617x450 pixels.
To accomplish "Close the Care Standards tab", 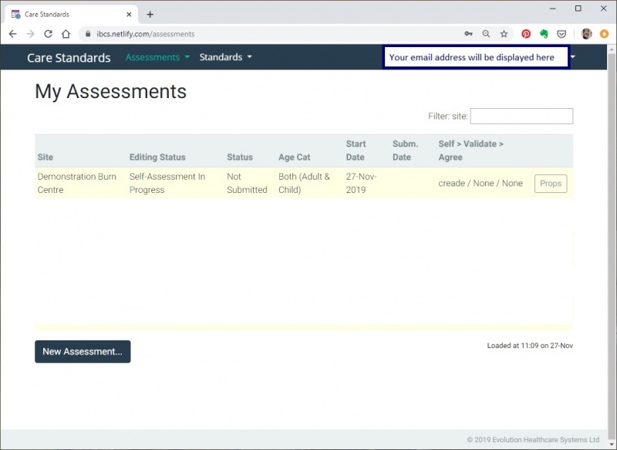I will [x=129, y=15].
